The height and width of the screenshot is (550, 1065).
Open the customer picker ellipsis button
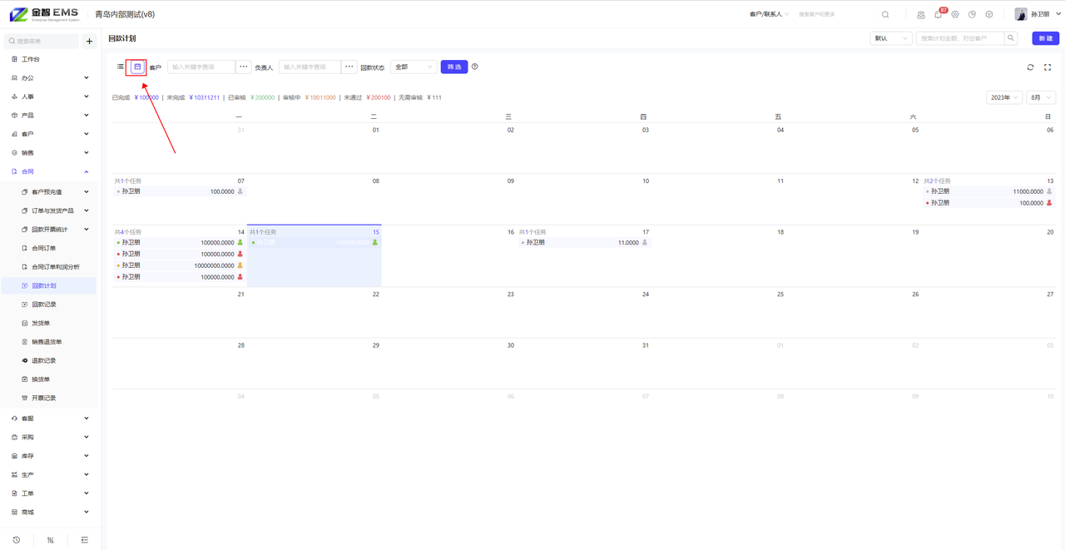(244, 67)
